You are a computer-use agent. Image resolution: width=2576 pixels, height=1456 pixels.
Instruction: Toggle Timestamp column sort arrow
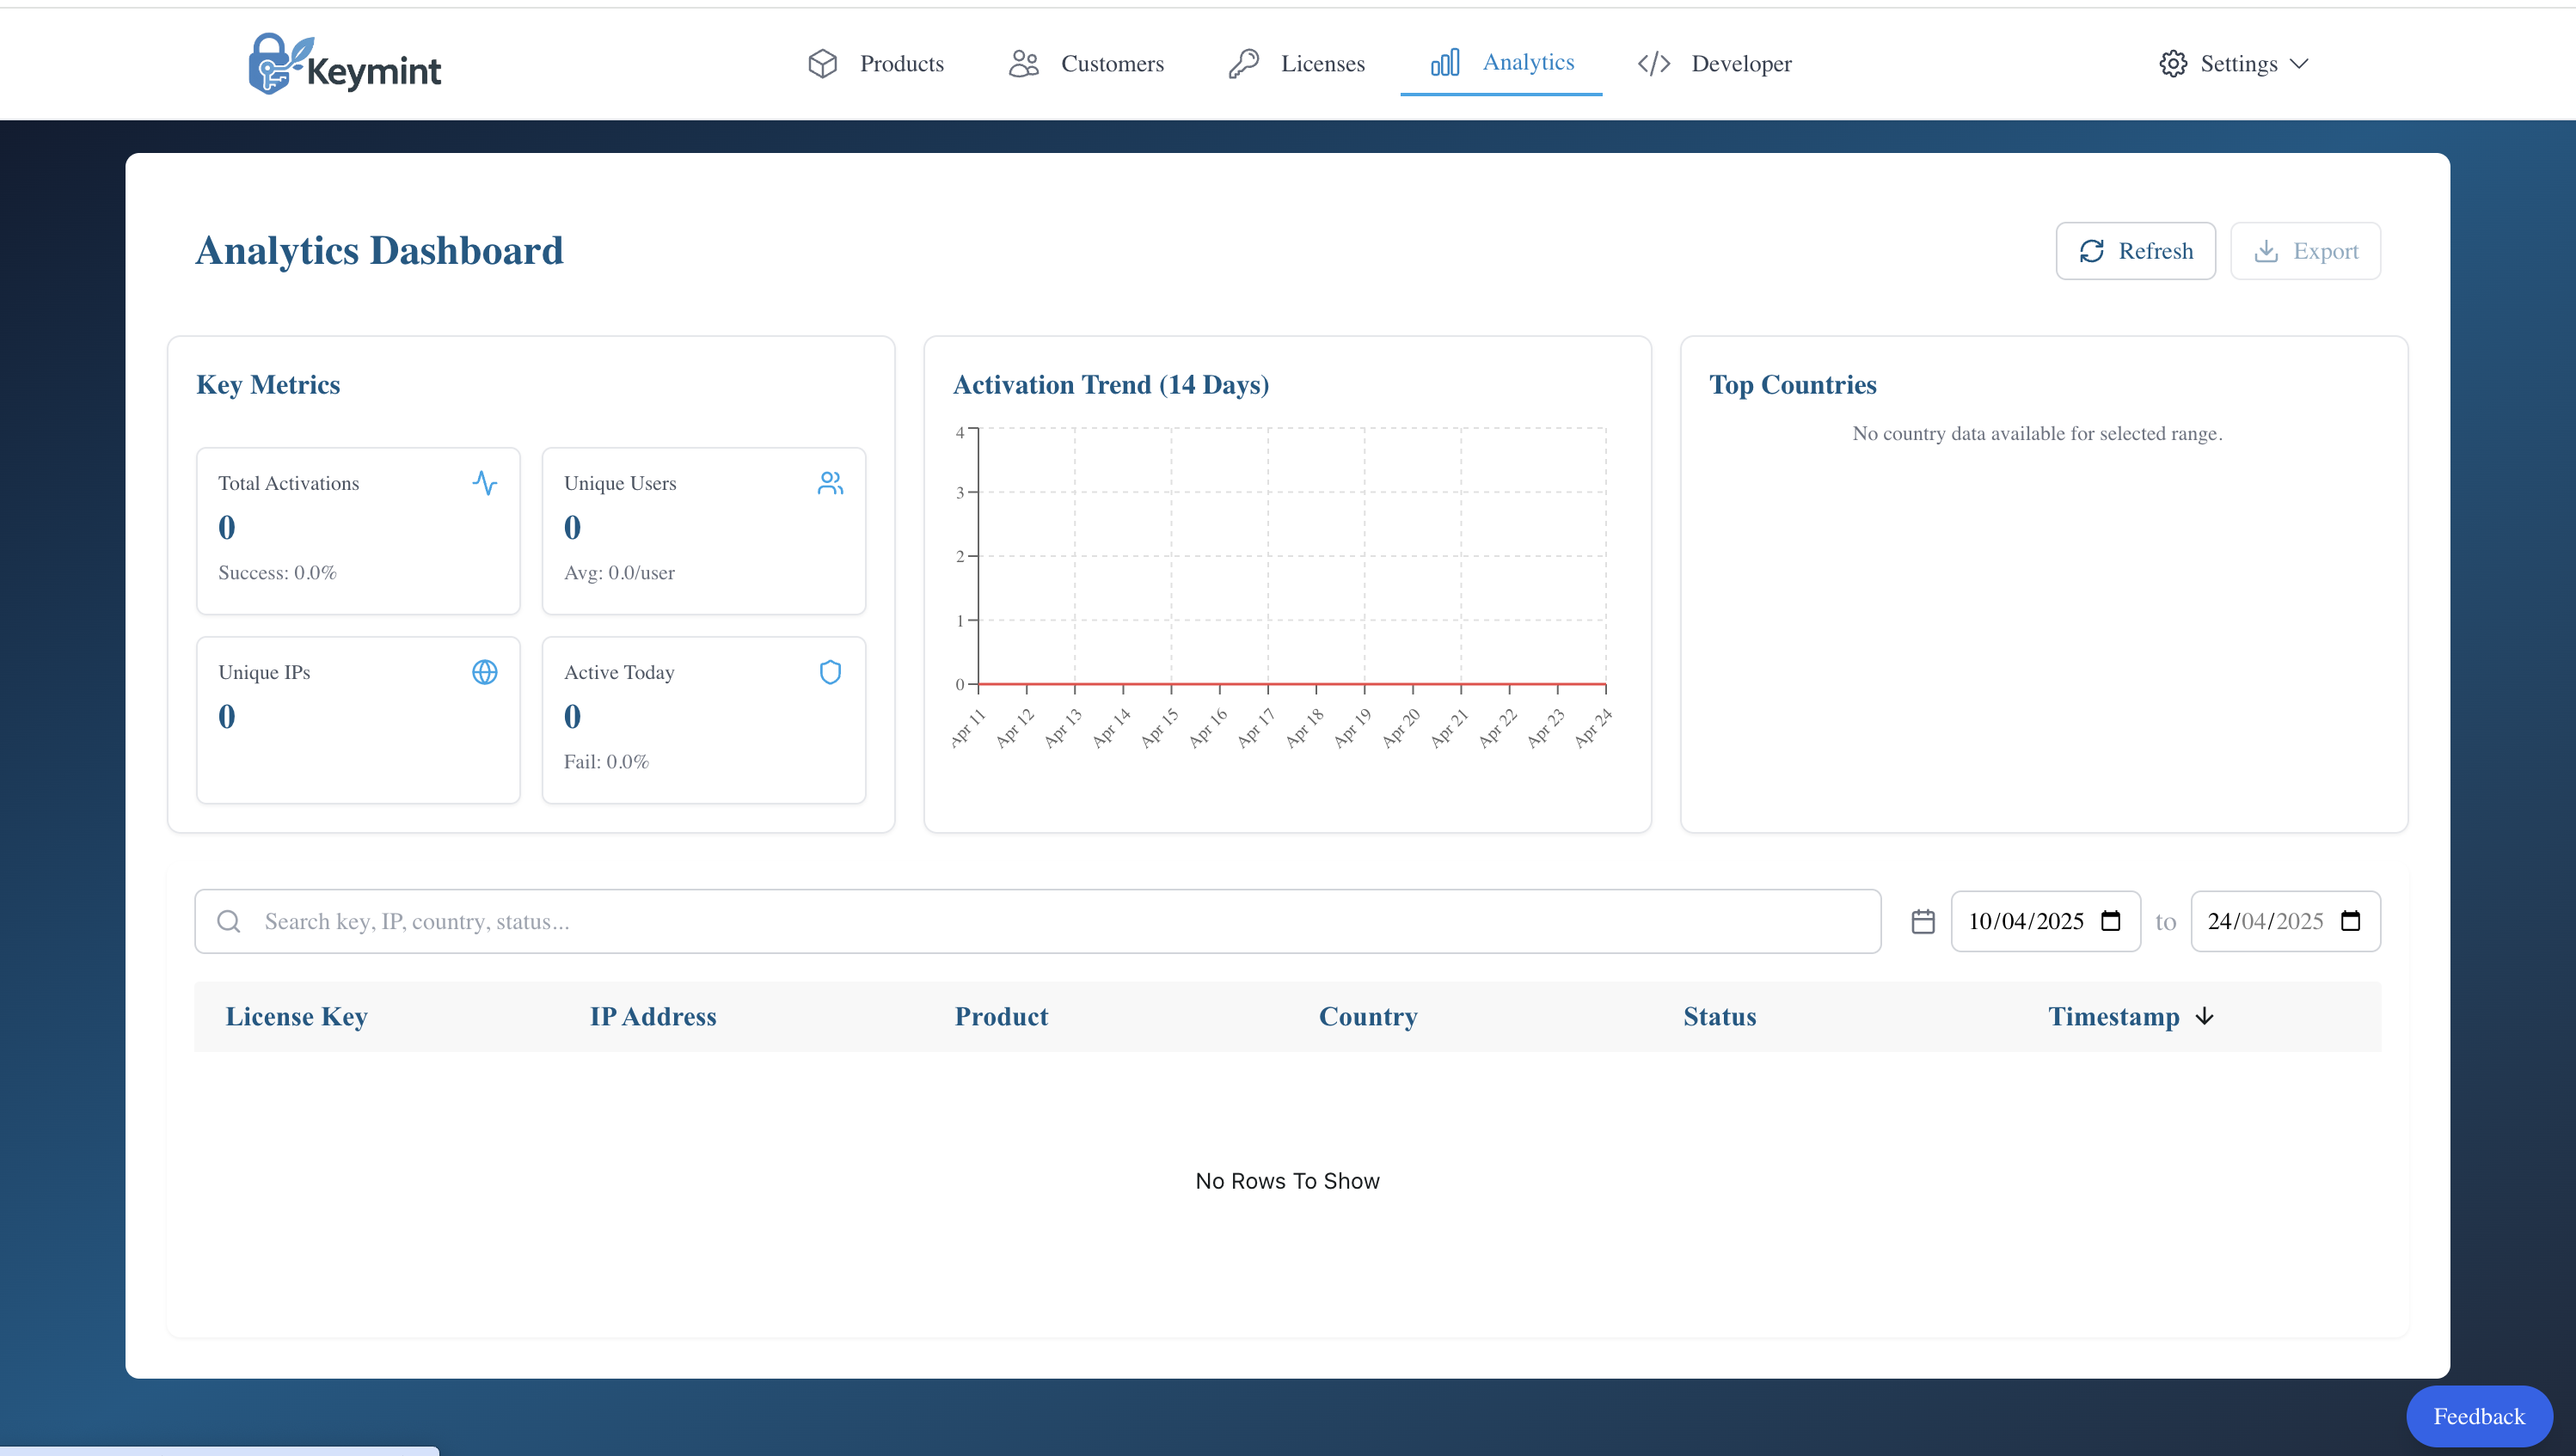[2204, 1016]
